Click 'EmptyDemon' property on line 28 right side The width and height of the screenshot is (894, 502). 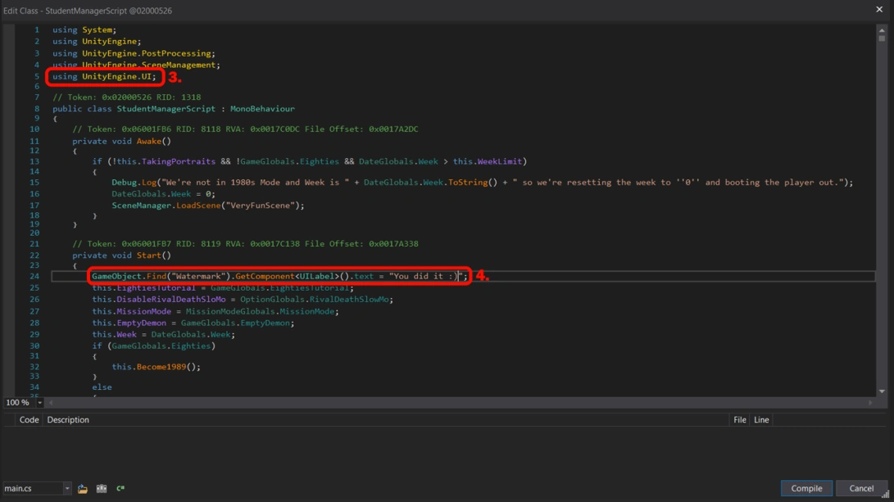coord(265,323)
